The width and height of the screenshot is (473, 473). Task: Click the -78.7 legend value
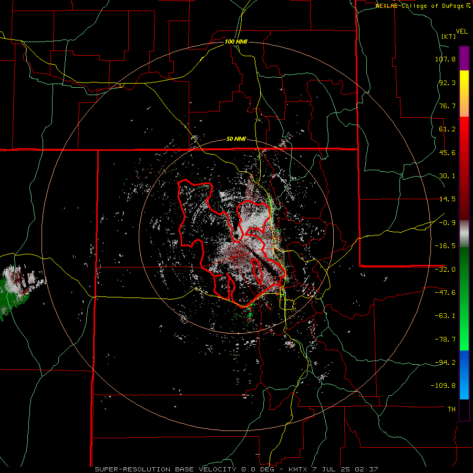coord(445,340)
